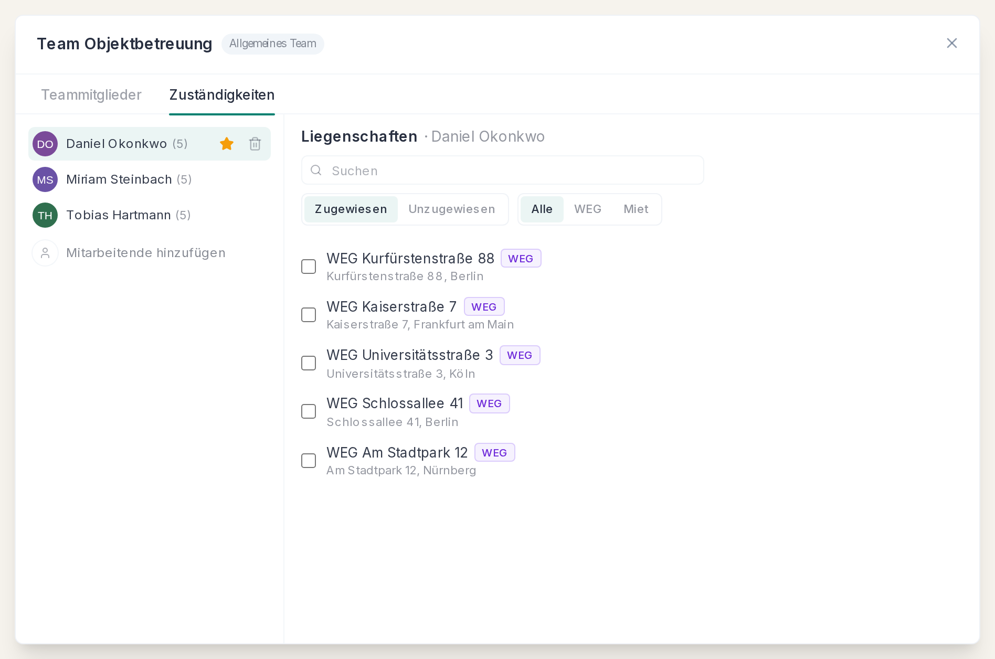The width and height of the screenshot is (995, 659).
Task: Click the TH avatar for Tobias Hartmann
Action: (x=45, y=215)
